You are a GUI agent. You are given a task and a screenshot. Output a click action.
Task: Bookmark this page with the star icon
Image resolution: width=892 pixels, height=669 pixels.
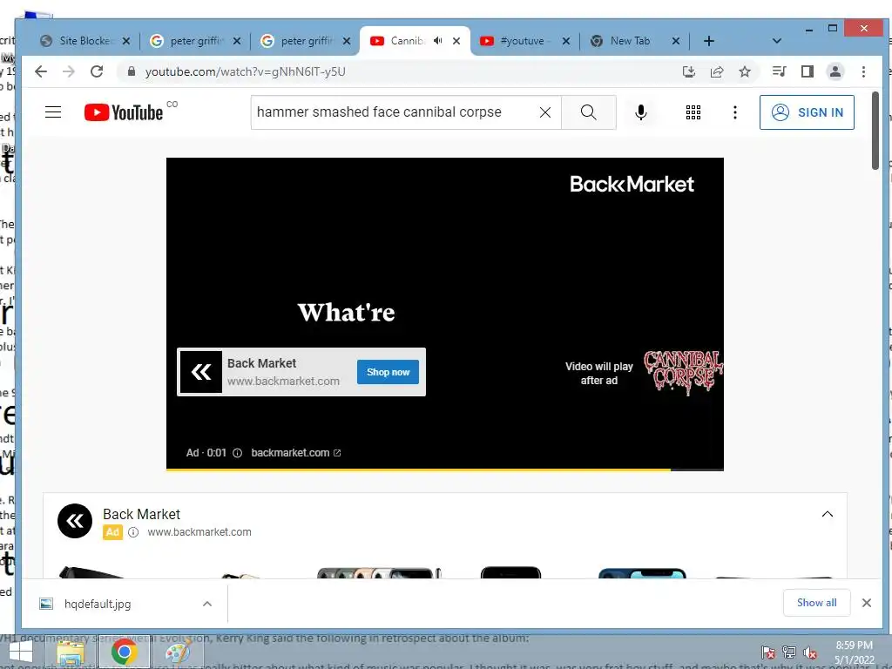tap(745, 71)
